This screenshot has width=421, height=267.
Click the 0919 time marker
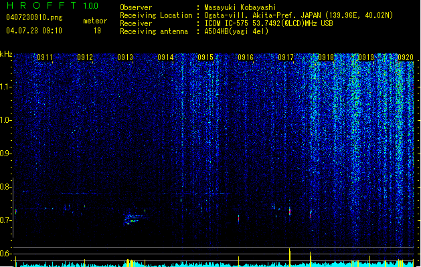pyautogui.click(x=366, y=57)
